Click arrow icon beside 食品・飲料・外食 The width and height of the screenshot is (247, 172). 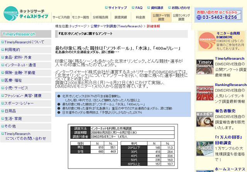pos(3,57)
